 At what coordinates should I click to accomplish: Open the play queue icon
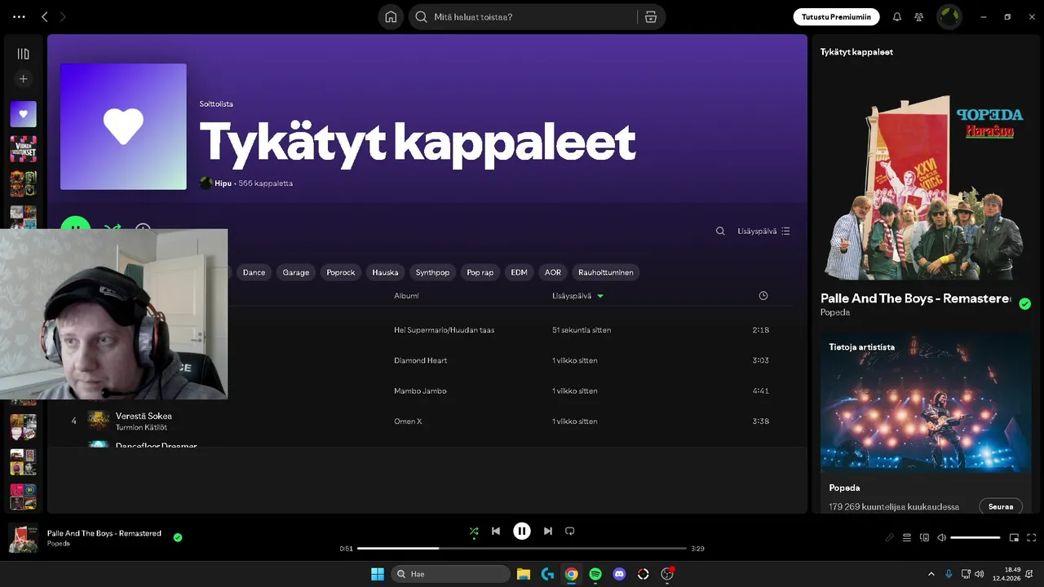click(x=907, y=538)
